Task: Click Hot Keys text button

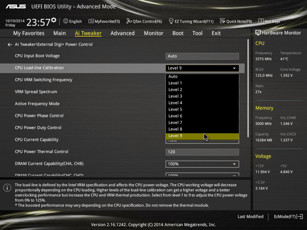Action: [272, 21]
